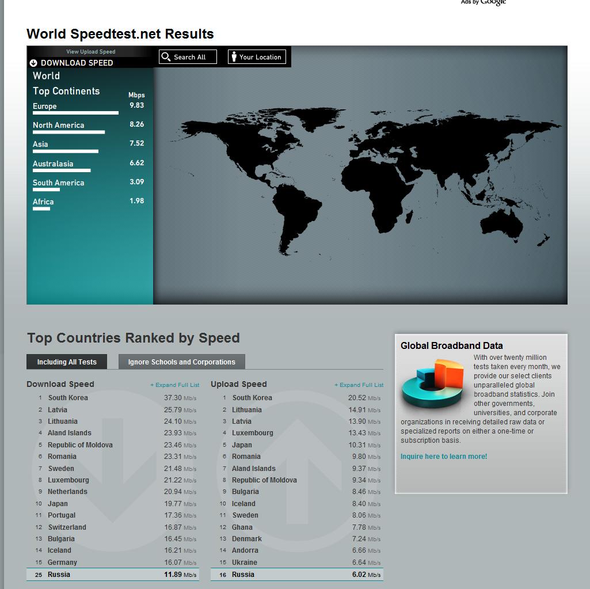590x589 pixels.
Task: Click the 20.52 Mb/s upload value
Action: coord(364,398)
